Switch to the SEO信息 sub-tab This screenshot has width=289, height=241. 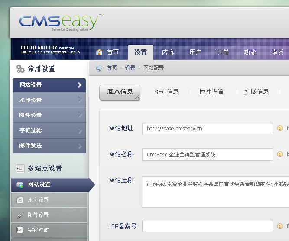pyautogui.click(x=166, y=92)
